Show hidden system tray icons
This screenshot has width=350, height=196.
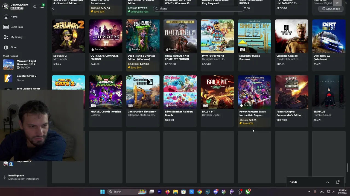(309, 192)
